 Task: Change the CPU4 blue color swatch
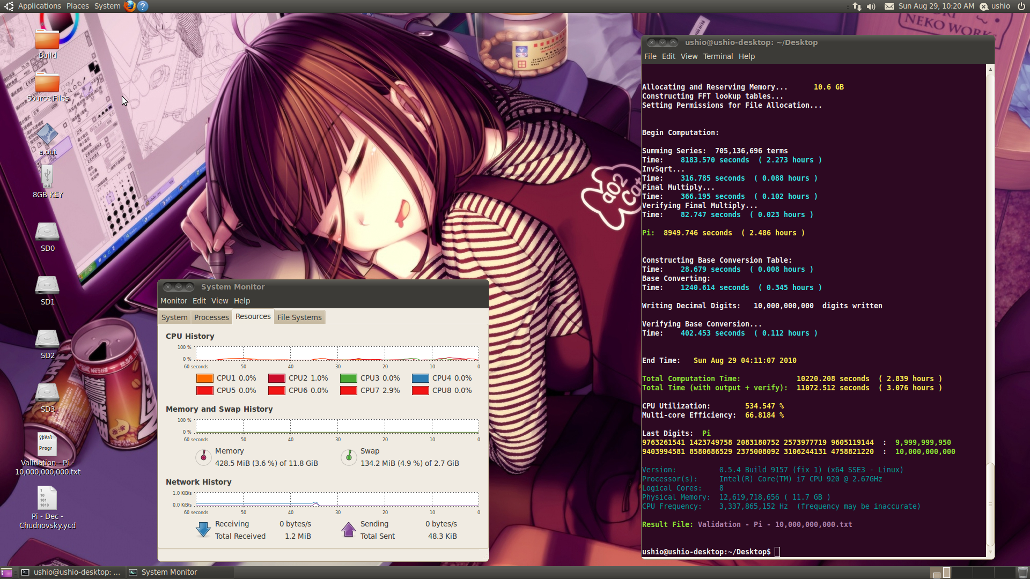click(x=421, y=378)
